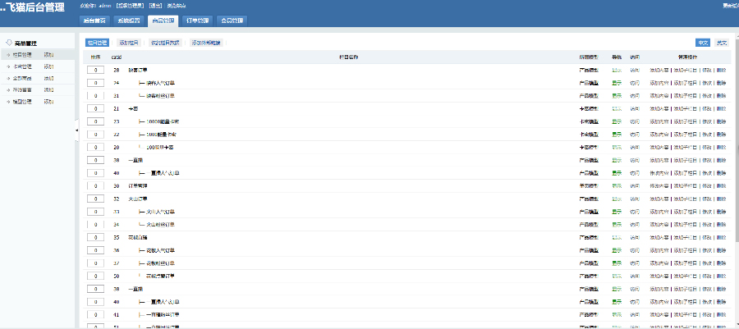Collapse the left sidebar with arrow handle
The height and width of the screenshot is (329, 739).
click(76, 130)
